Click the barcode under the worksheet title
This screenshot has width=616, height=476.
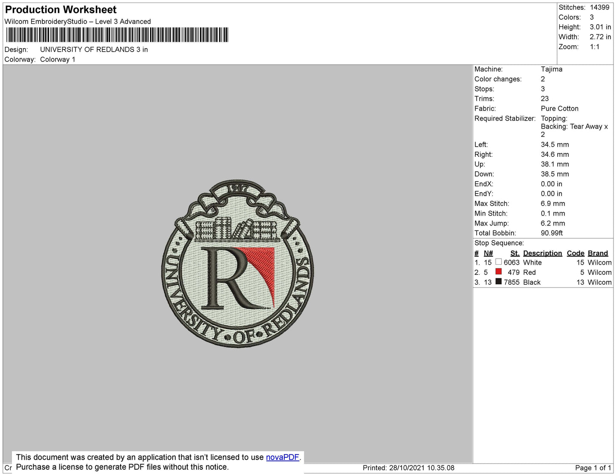coord(117,35)
